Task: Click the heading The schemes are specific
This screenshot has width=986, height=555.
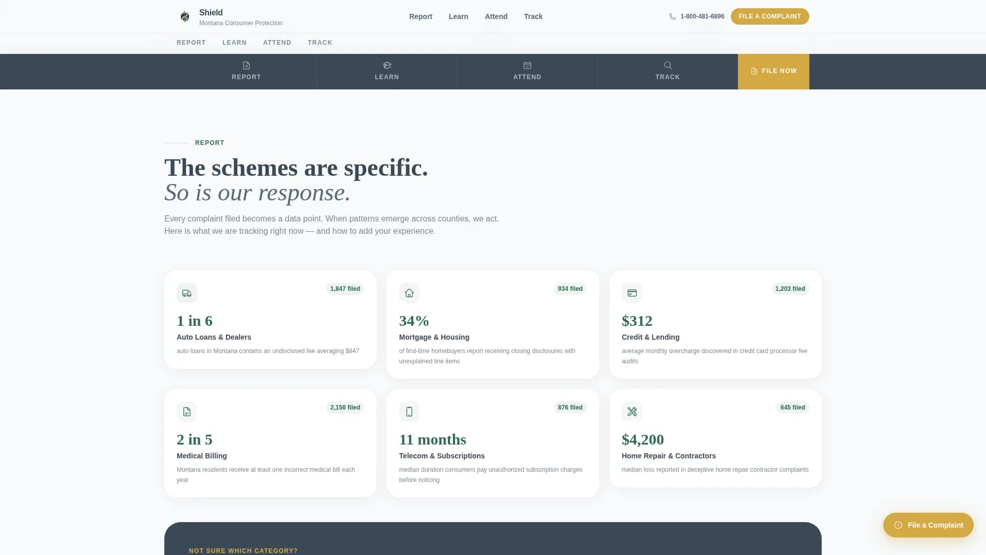Action: [x=296, y=168]
